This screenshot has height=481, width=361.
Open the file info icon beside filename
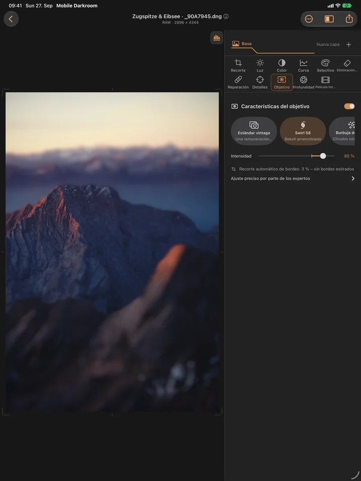[226, 16]
